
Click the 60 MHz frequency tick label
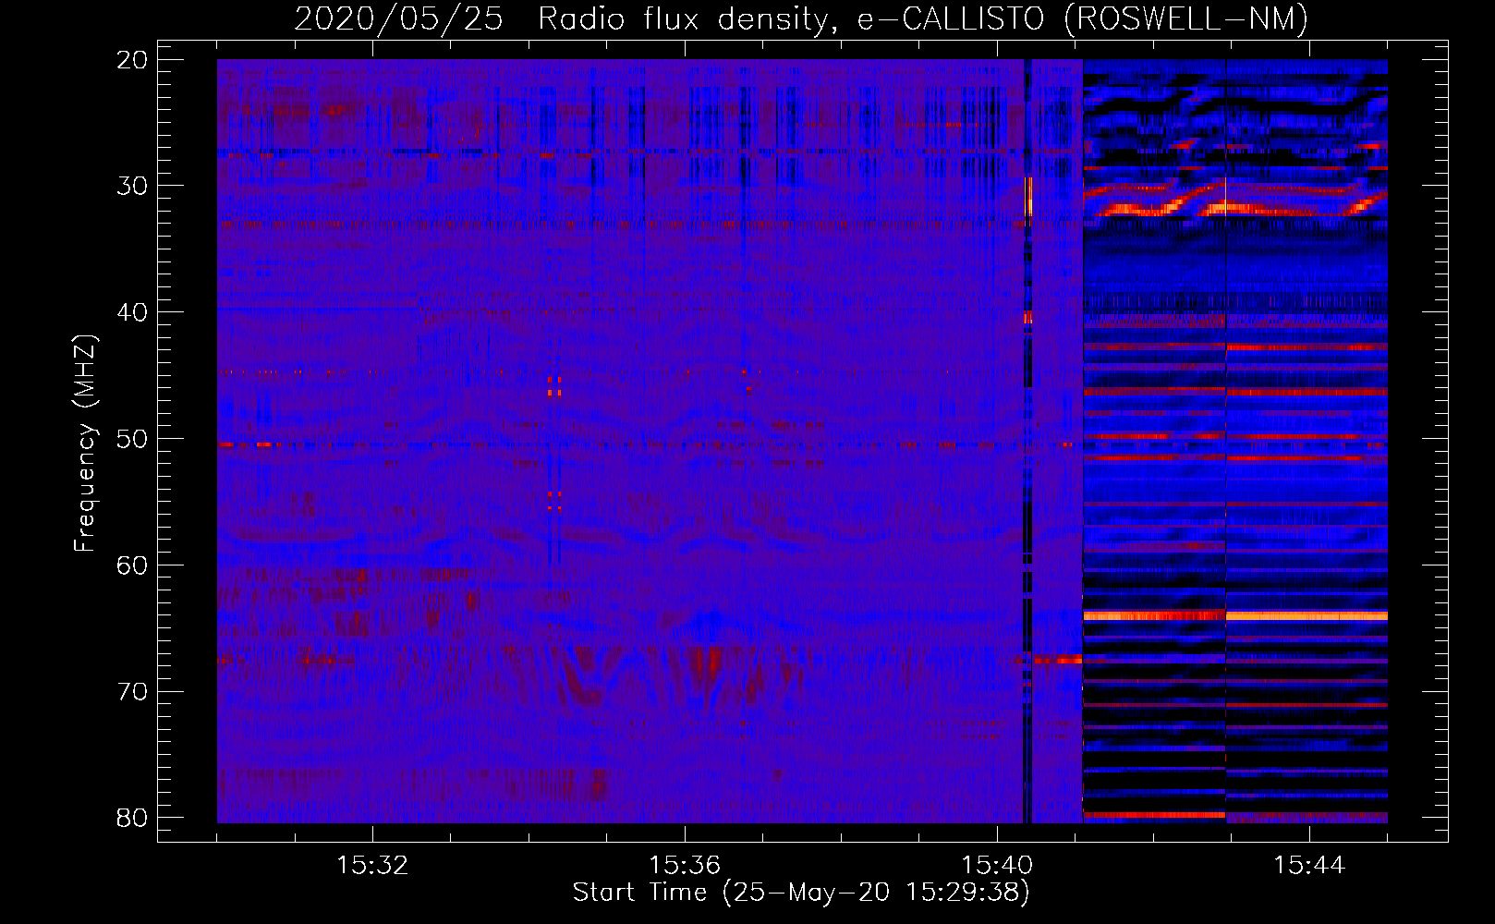132,565
